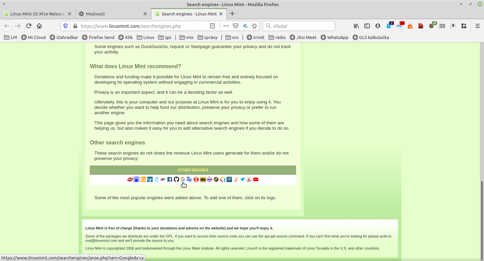
Task: Open the Ghostery extension icon
Action: pyautogui.click(x=389, y=26)
